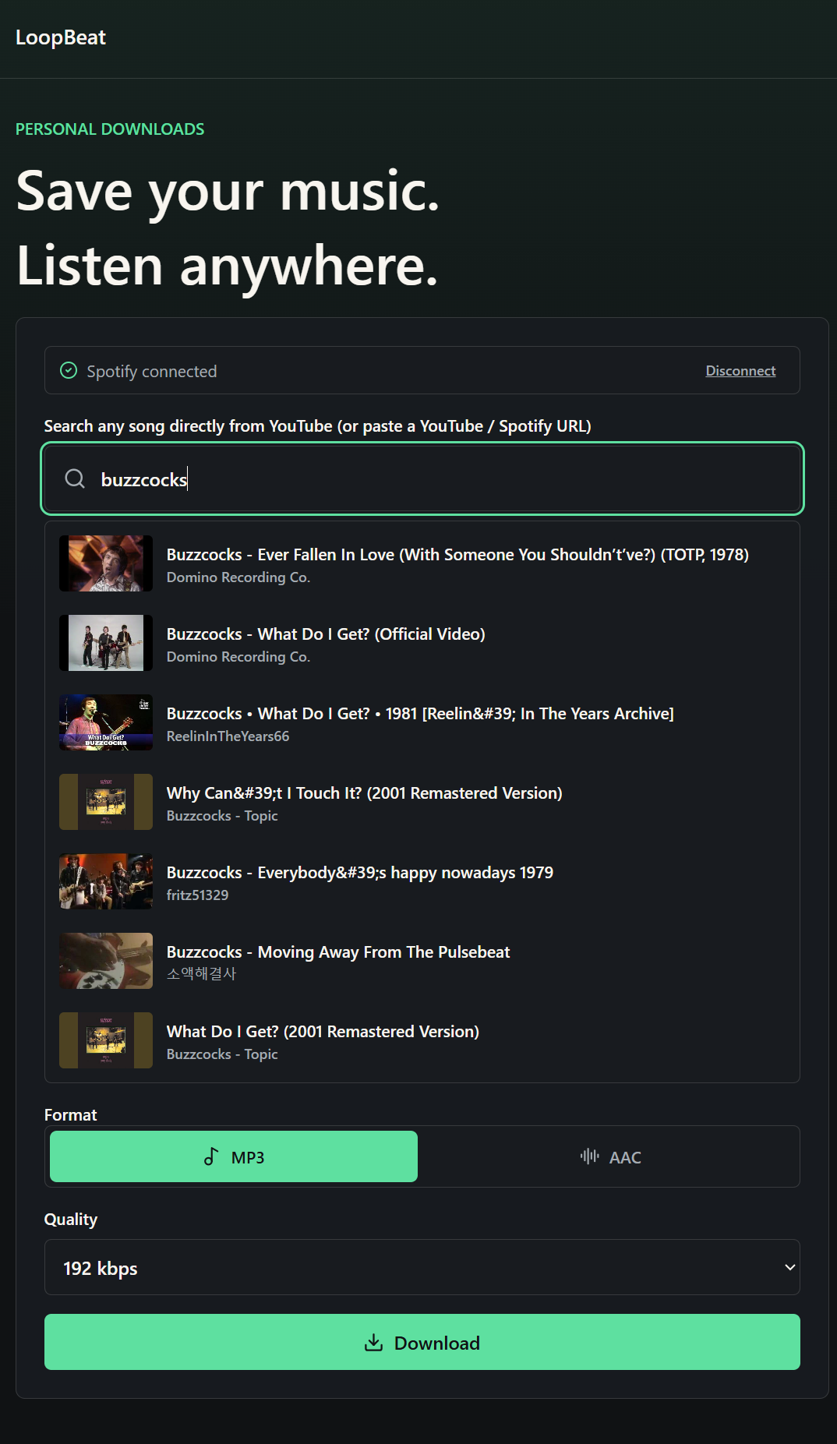Screen dimensions: 837x1444
Task: Start the Download
Action: click(422, 1342)
